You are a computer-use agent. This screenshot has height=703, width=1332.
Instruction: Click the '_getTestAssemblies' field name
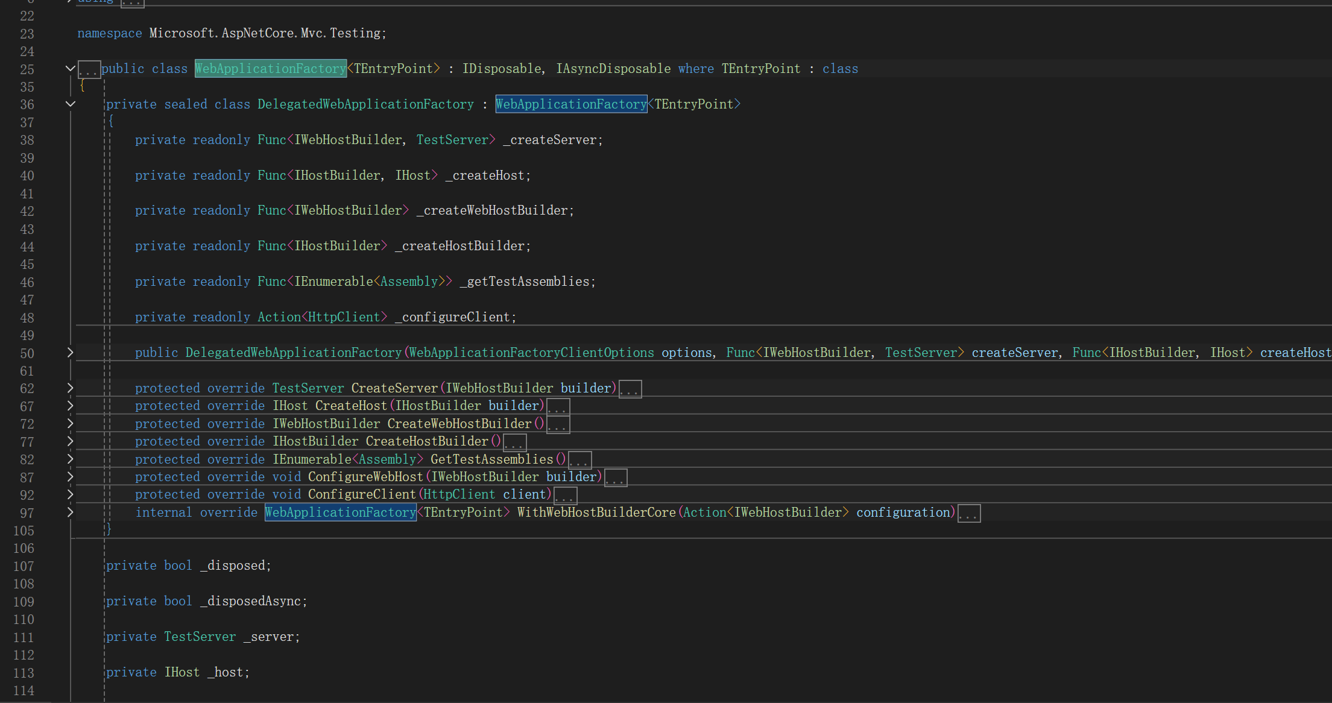[525, 282]
